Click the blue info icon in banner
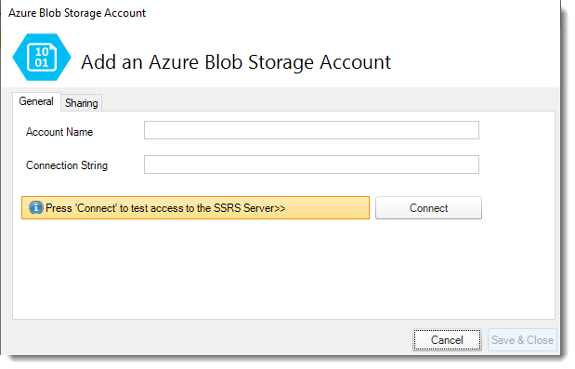This screenshot has width=575, height=369. click(x=35, y=208)
